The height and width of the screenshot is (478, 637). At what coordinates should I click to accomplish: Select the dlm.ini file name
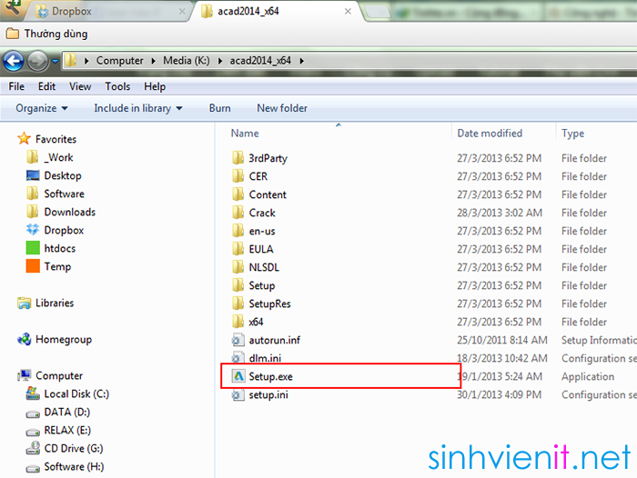coord(265,358)
